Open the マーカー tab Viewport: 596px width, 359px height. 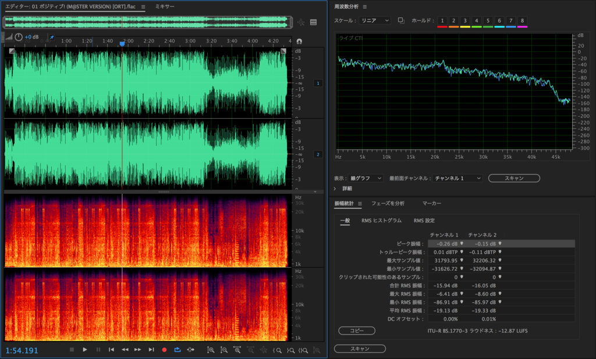(432, 204)
